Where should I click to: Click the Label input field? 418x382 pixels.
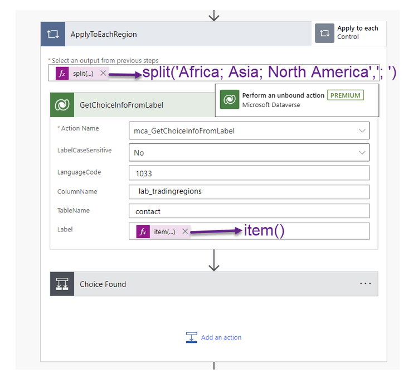(249, 231)
